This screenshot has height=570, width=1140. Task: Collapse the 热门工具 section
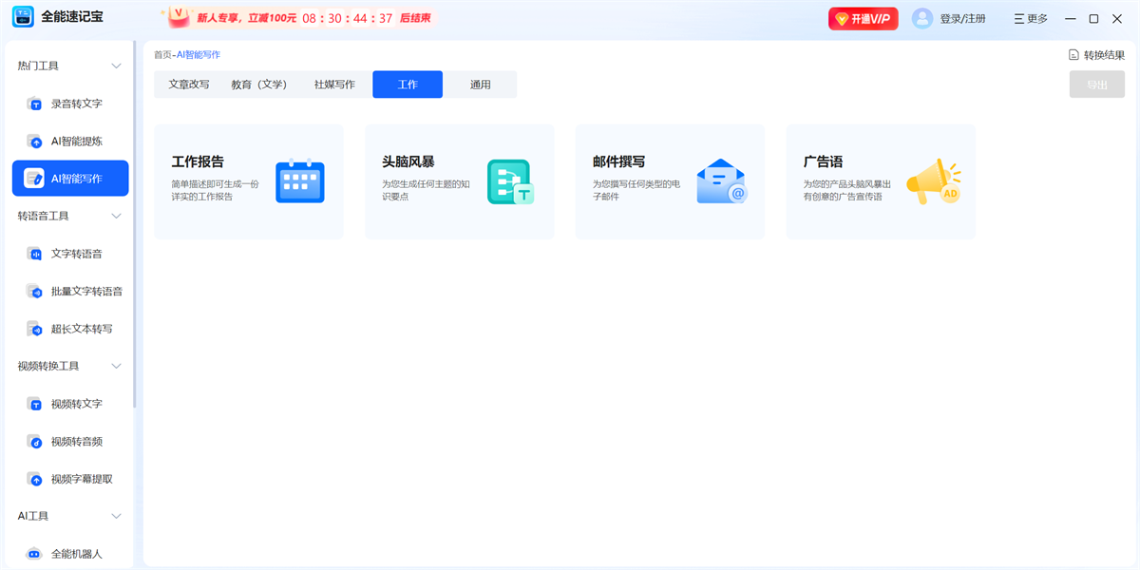click(117, 66)
